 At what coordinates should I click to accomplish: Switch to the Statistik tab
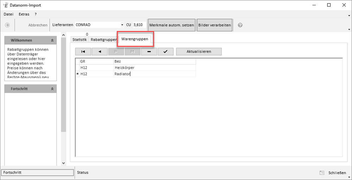click(x=79, y=39)
